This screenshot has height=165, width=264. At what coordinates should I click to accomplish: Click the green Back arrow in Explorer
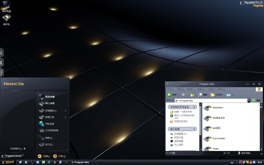click(169, 95)
